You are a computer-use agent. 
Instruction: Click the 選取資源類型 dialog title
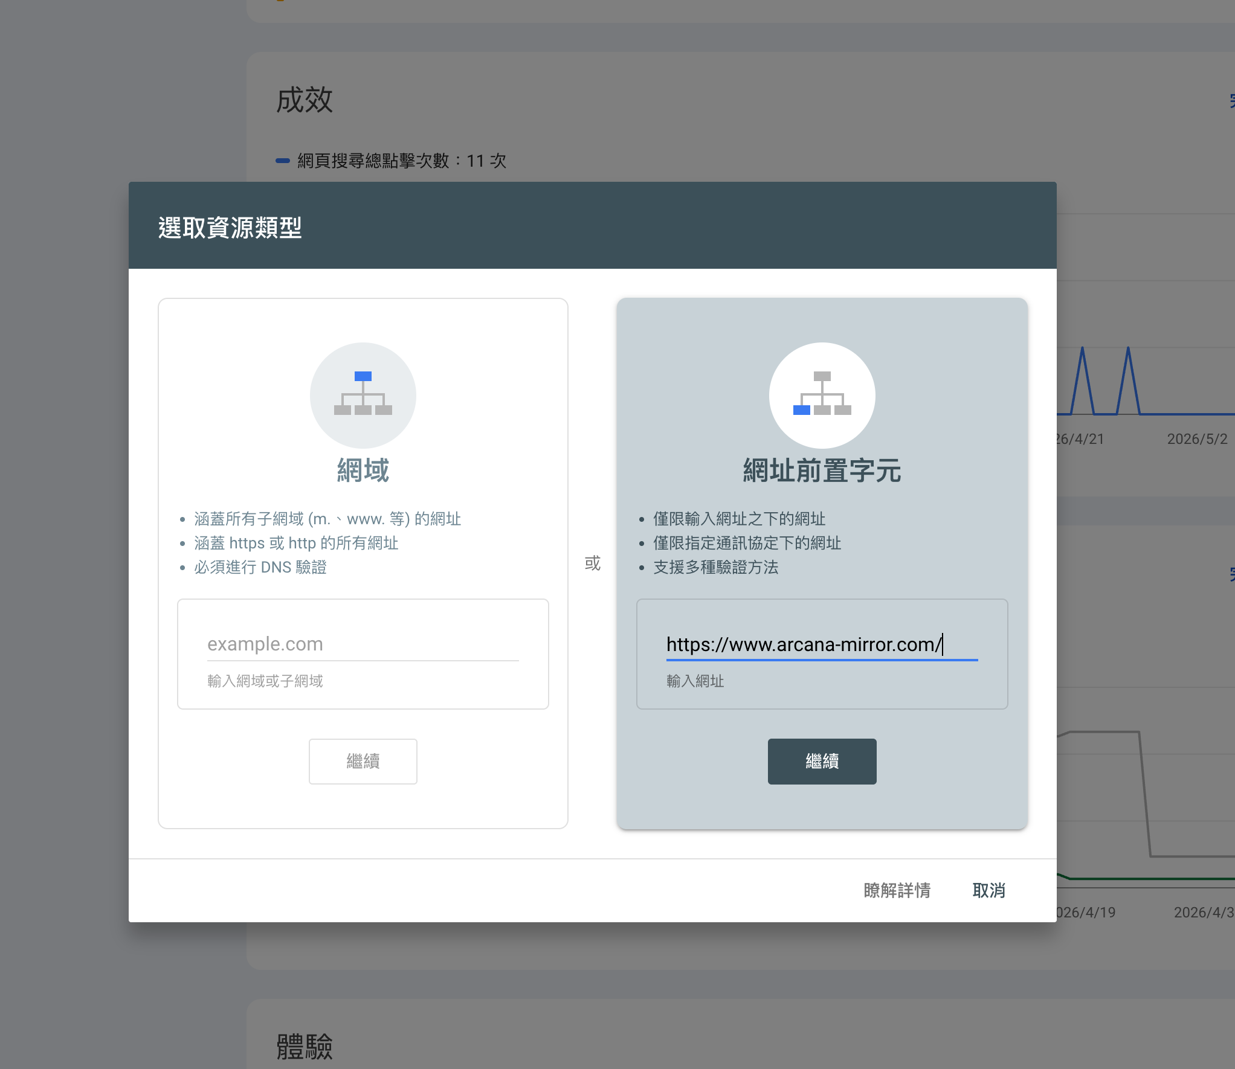[230, 228]
